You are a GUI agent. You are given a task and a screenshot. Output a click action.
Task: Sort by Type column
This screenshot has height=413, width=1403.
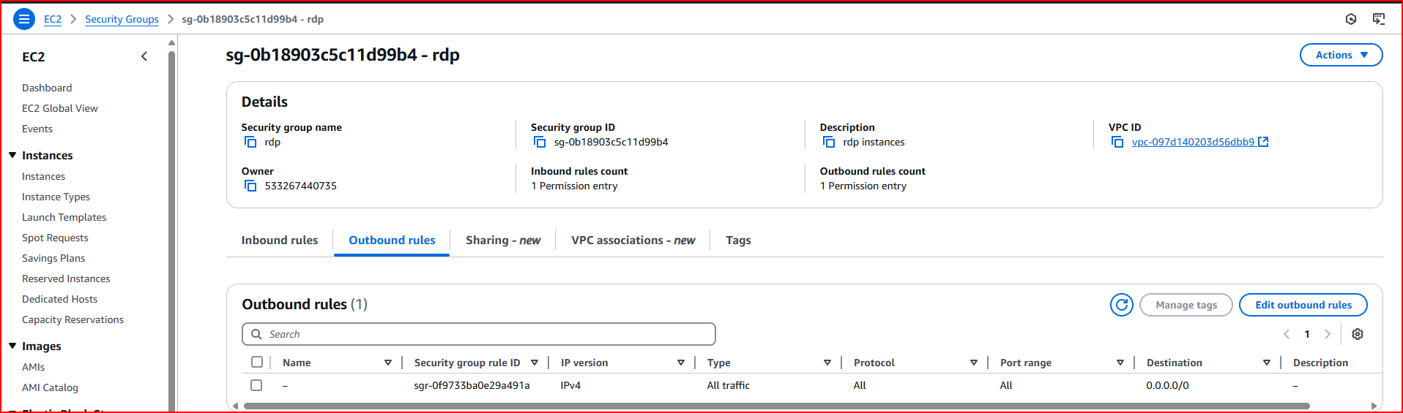point(827,363)
